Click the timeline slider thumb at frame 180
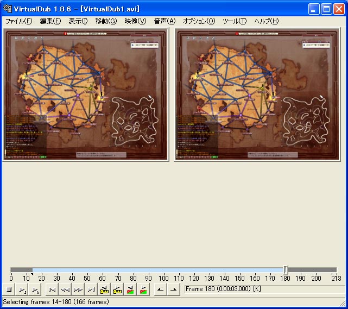 (286, 270)
